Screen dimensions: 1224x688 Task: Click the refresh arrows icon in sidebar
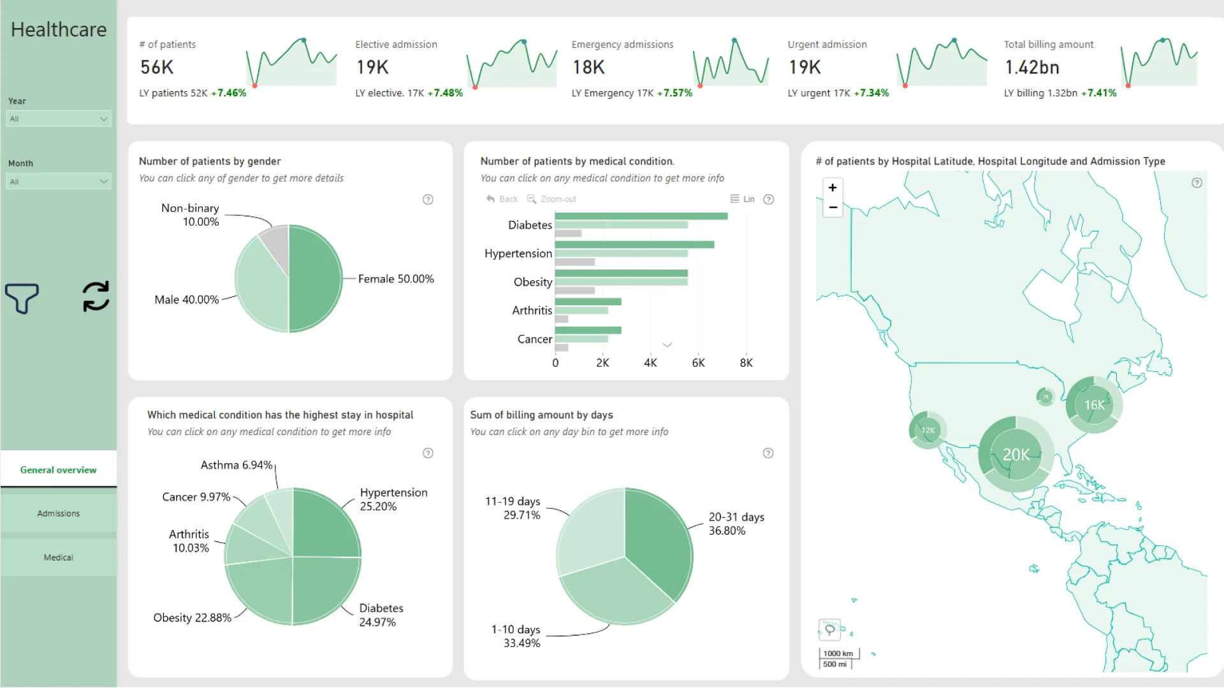coord(96,297)
